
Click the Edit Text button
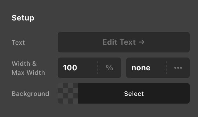[124, 42]
